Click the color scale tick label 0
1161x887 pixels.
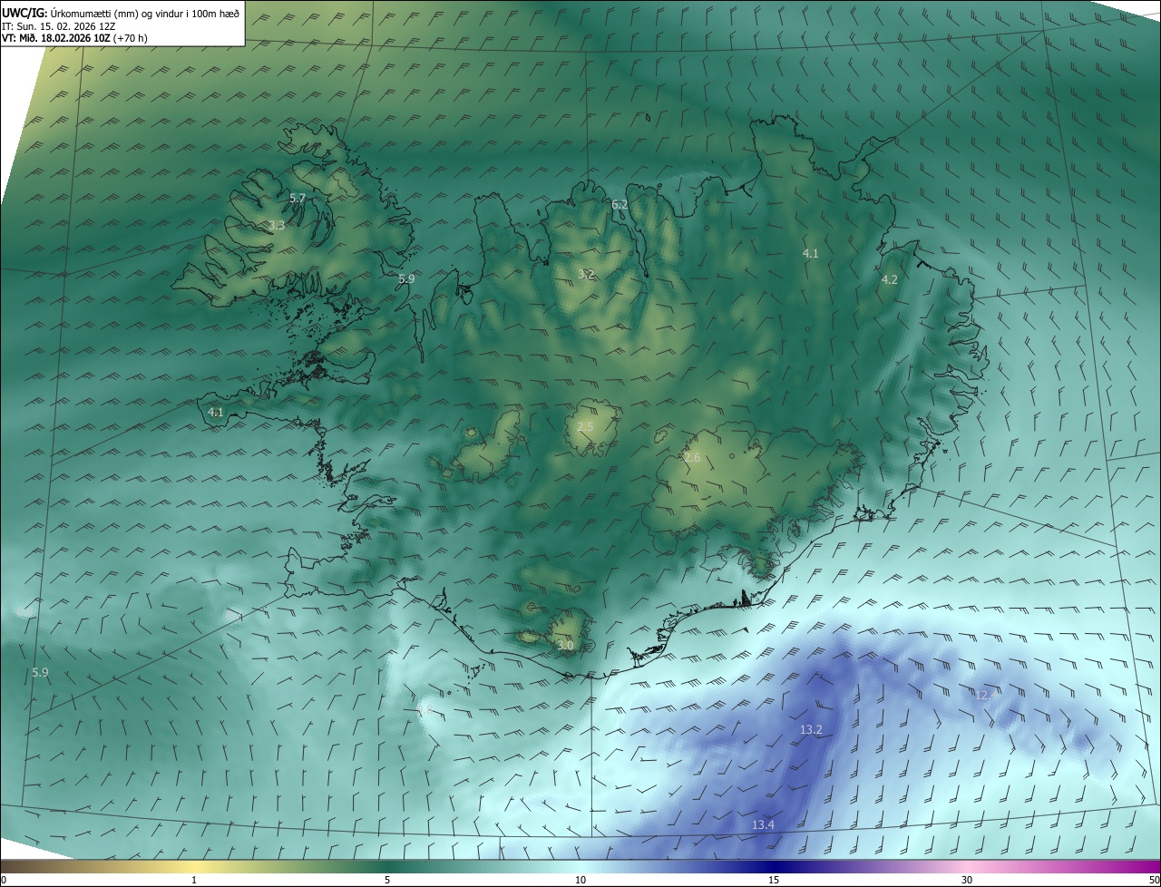click(4, 880)
